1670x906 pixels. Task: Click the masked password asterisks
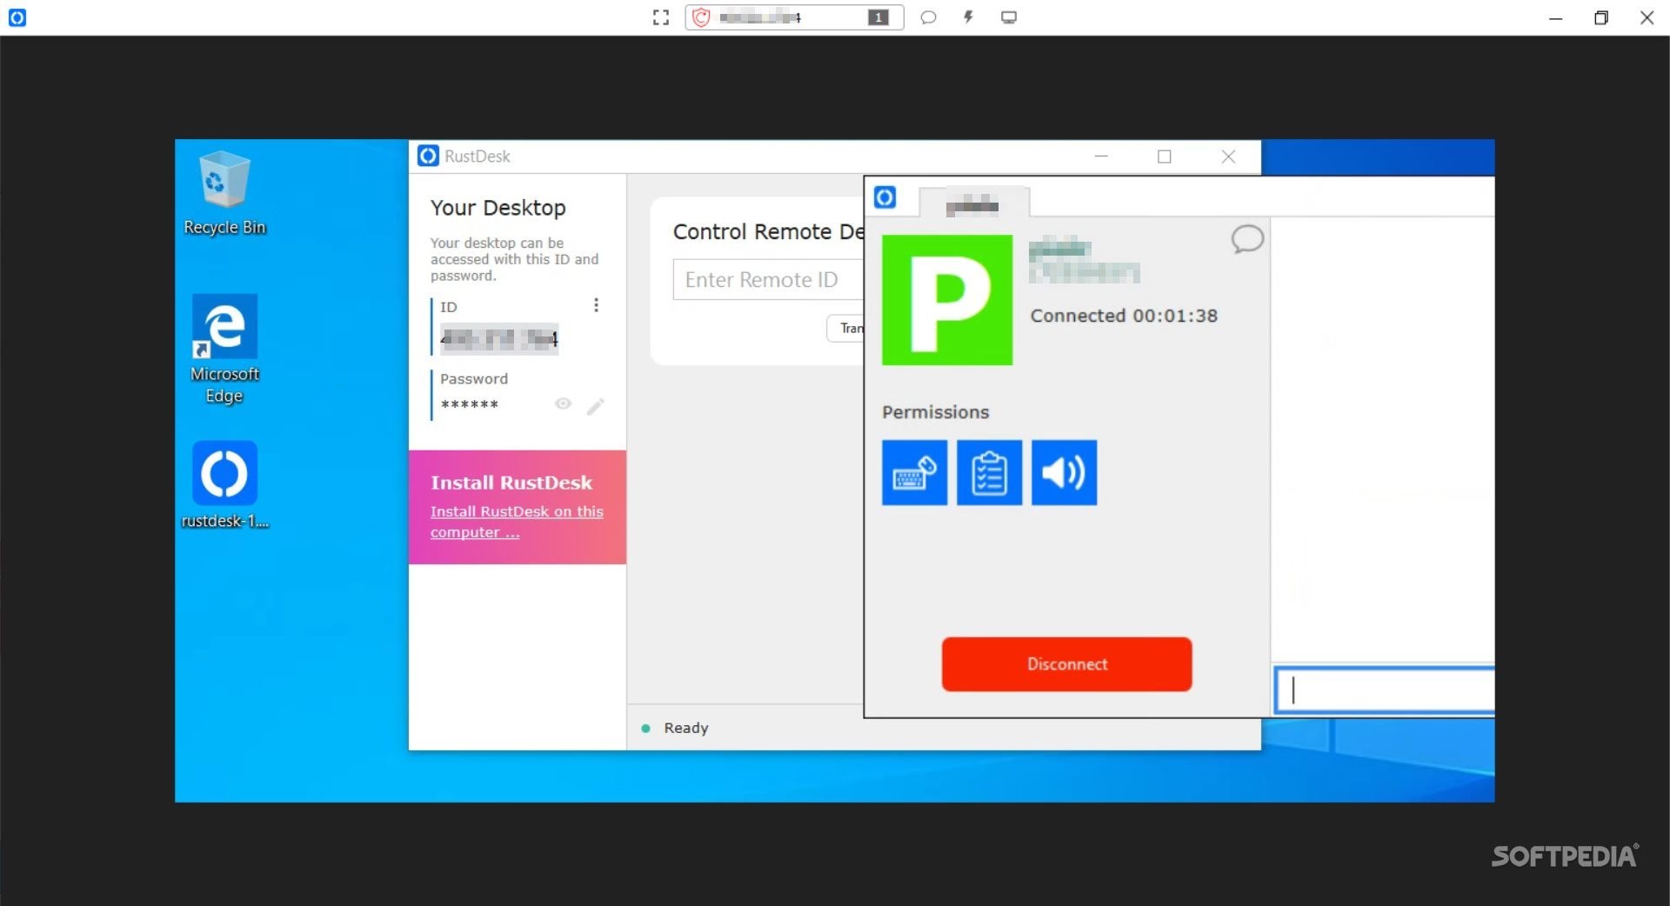[470, 404]
